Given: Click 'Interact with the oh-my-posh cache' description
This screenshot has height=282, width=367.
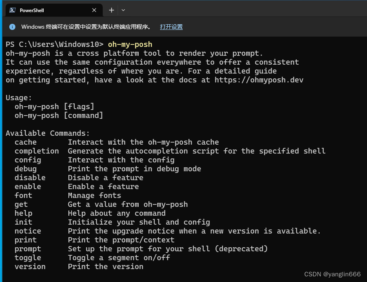Looking at the screenshot, I should tap(143, 142).
